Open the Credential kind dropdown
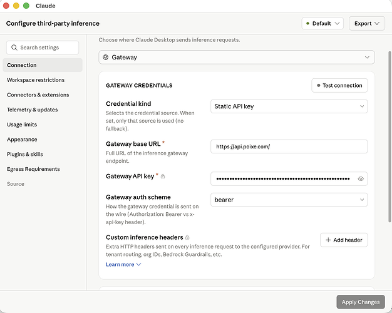The image size is (392, 313). click(x=289, y=106)
